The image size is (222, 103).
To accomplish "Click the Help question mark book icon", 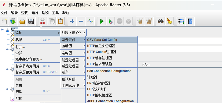I will pos(190,21).
